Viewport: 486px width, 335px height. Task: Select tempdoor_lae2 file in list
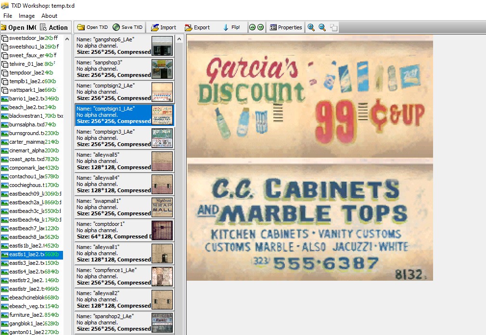pos(32,73)
